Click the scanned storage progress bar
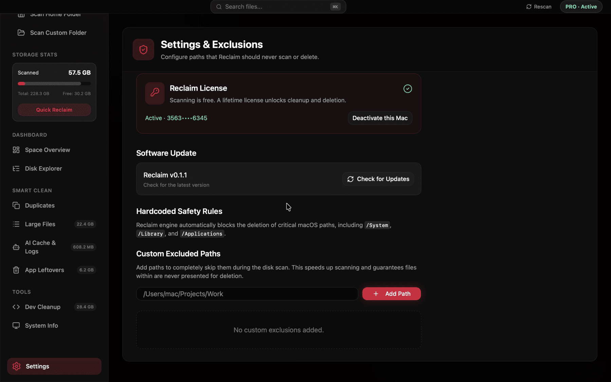 (x=54, y=84)
